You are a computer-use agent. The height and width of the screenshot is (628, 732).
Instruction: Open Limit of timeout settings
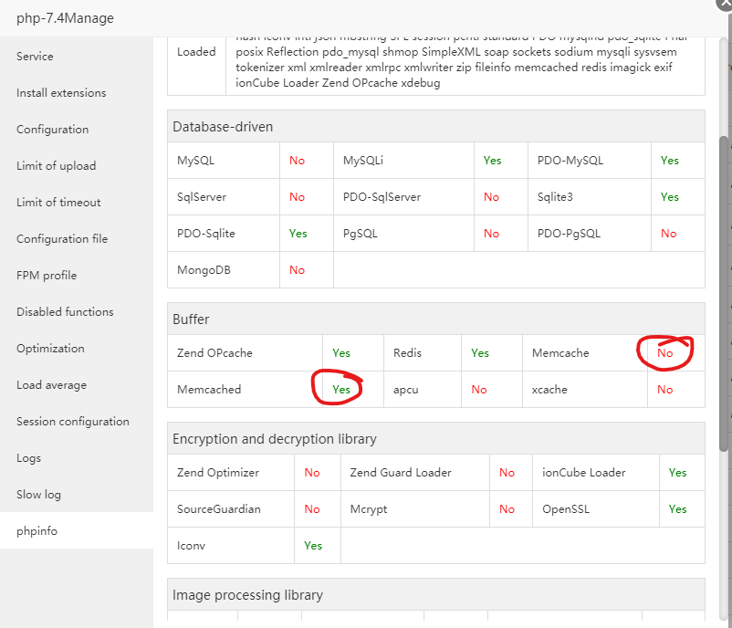pos(58,203)
